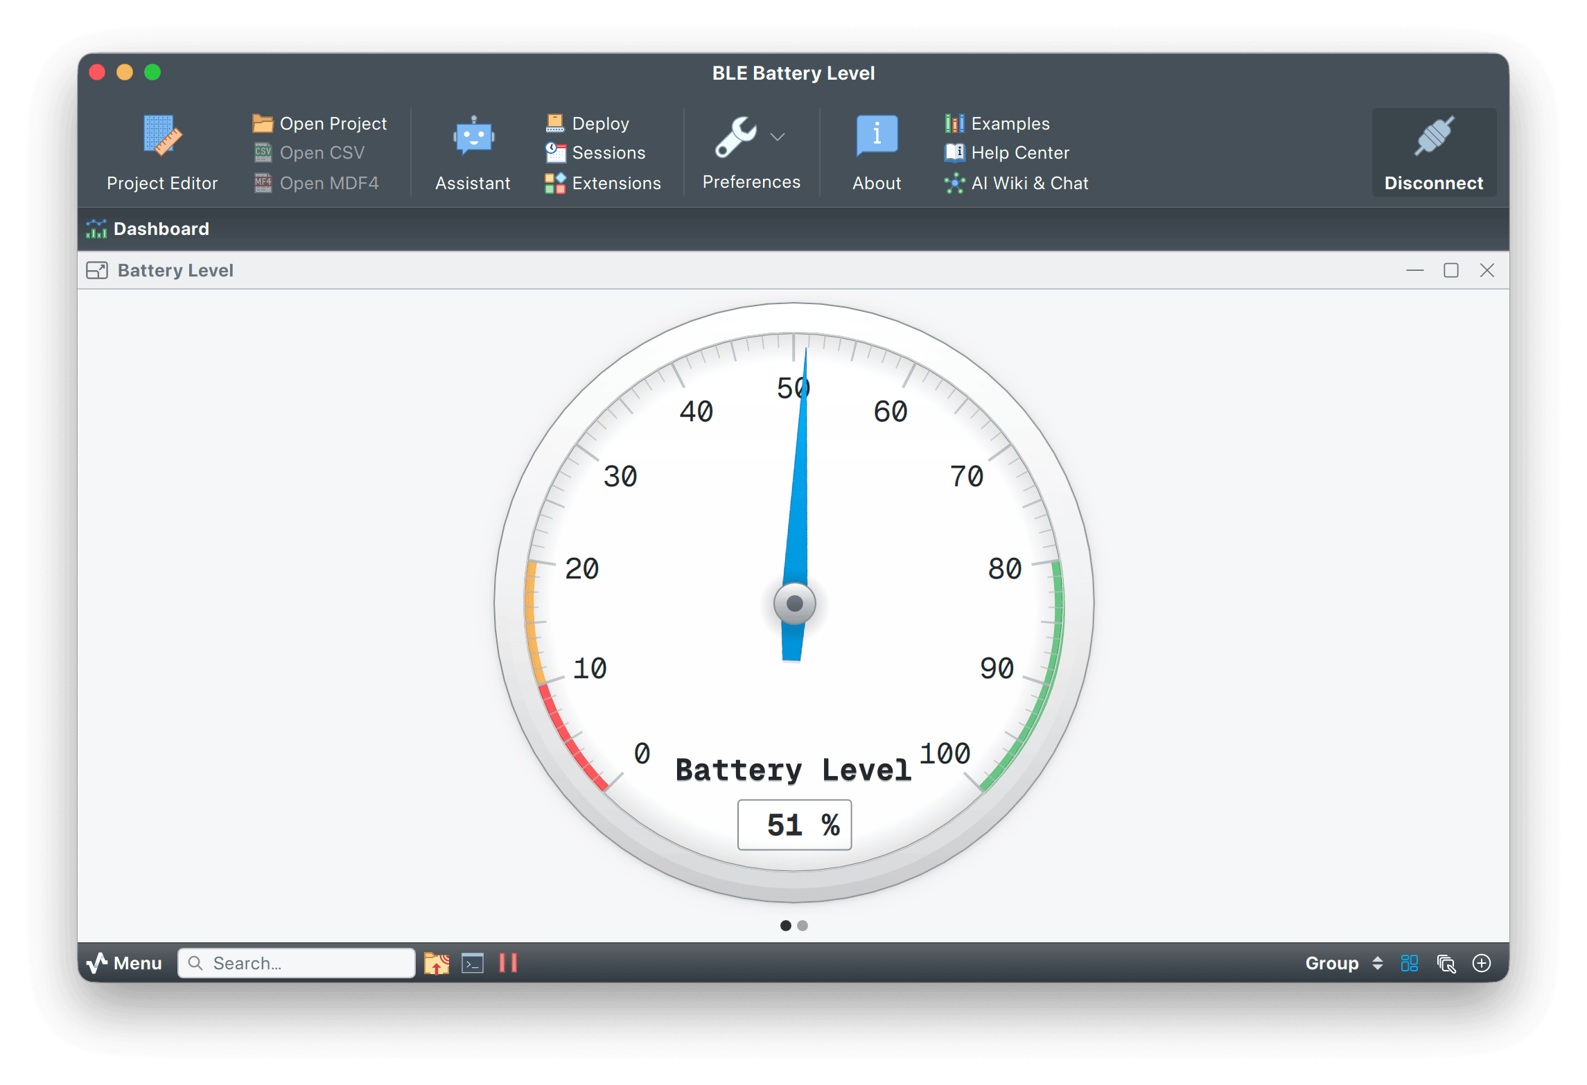Click the red macOS close button
Viewport: 1587px width, 1085px height.
(x=97, y=72)
